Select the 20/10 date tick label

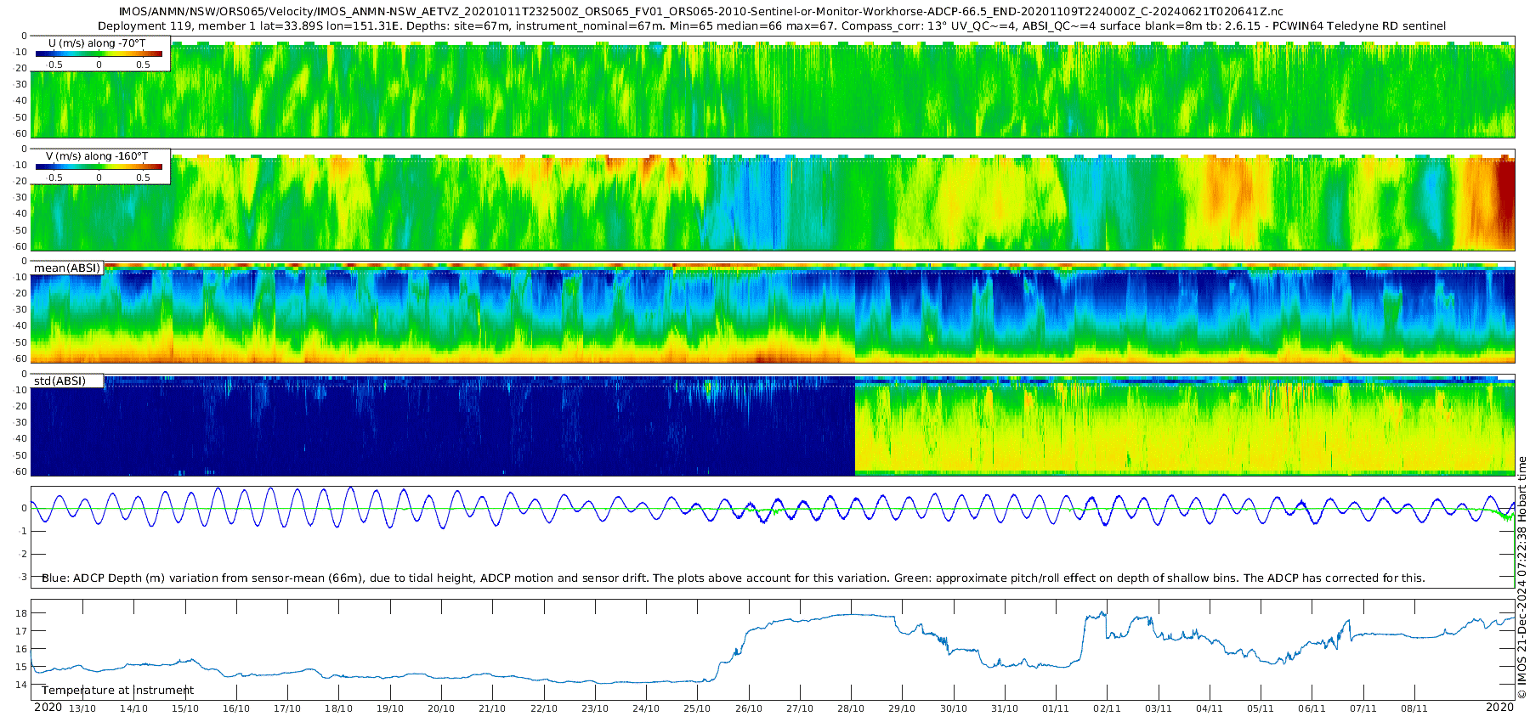point(441,708)
